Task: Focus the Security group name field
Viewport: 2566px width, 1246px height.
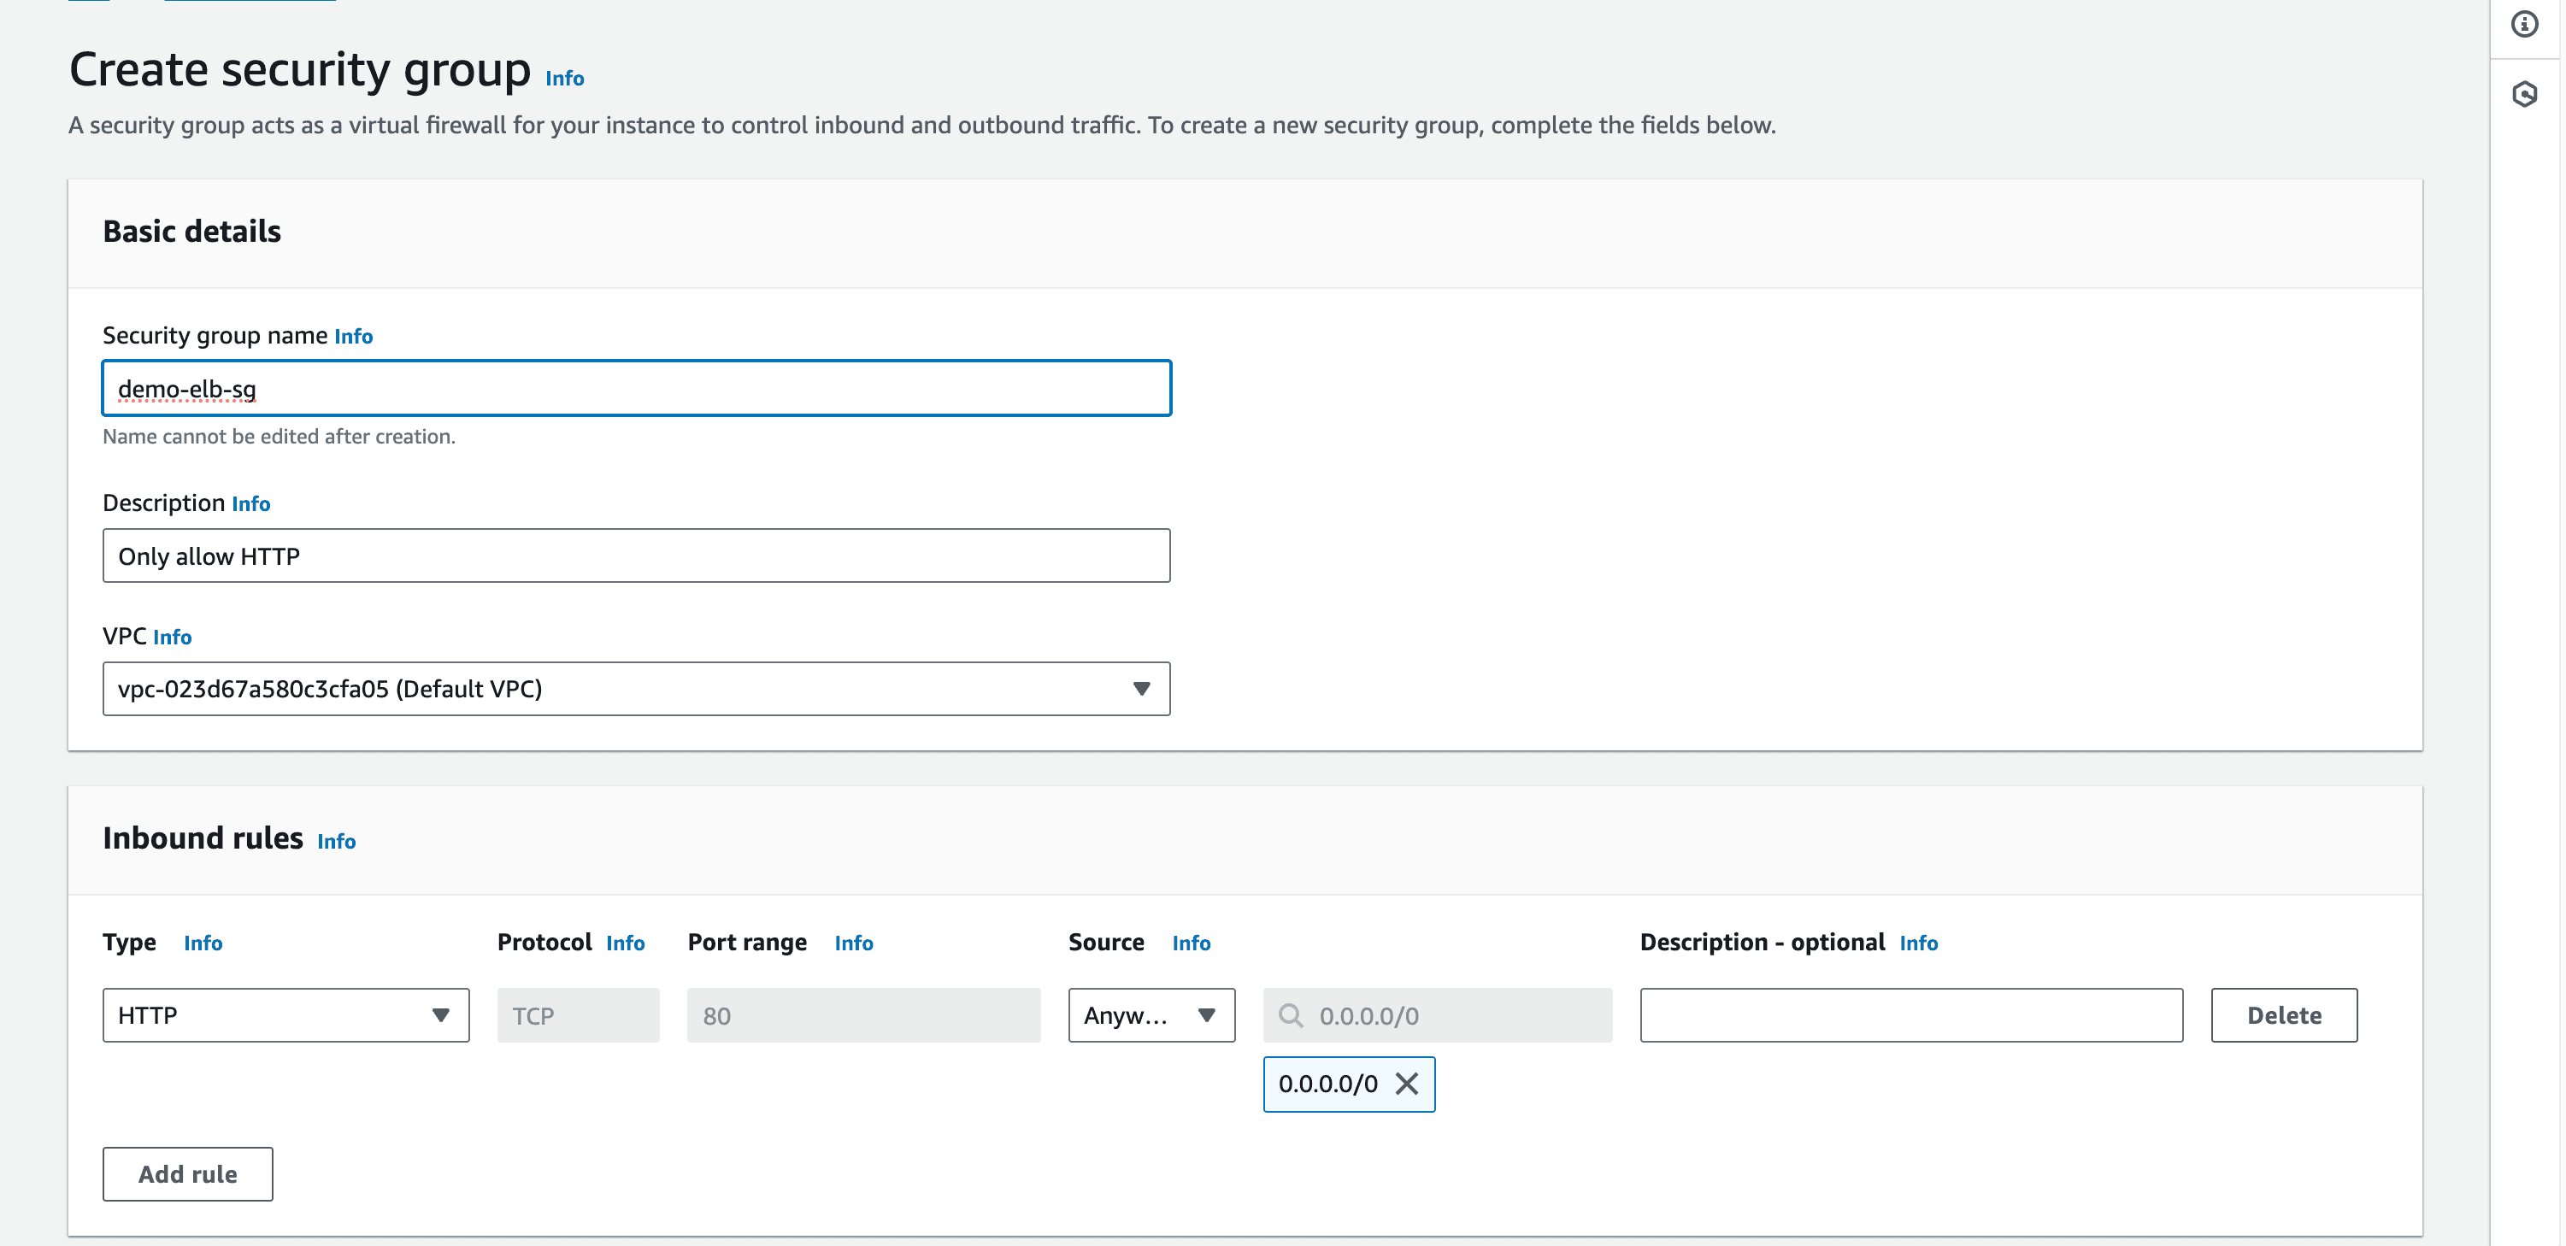Action: click(x=636, y=389)
